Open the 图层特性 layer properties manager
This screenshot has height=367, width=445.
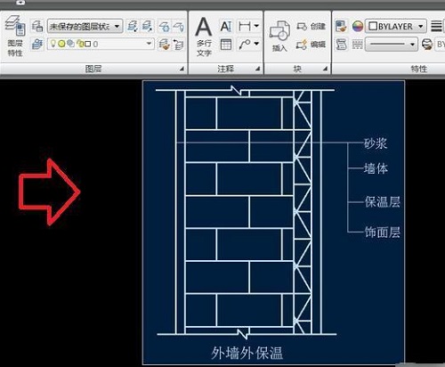click(15, 36)
